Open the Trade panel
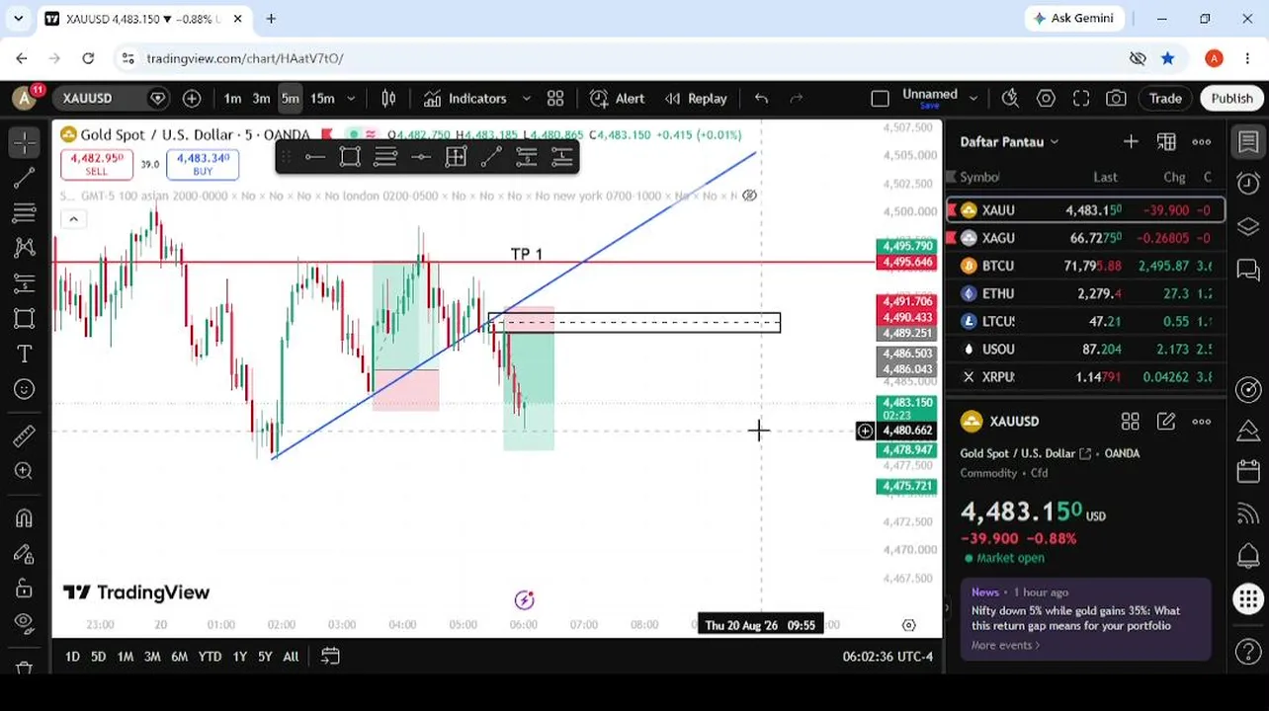The height and width of the screenshot is (711, 1269). click(x=1165, y=99)
